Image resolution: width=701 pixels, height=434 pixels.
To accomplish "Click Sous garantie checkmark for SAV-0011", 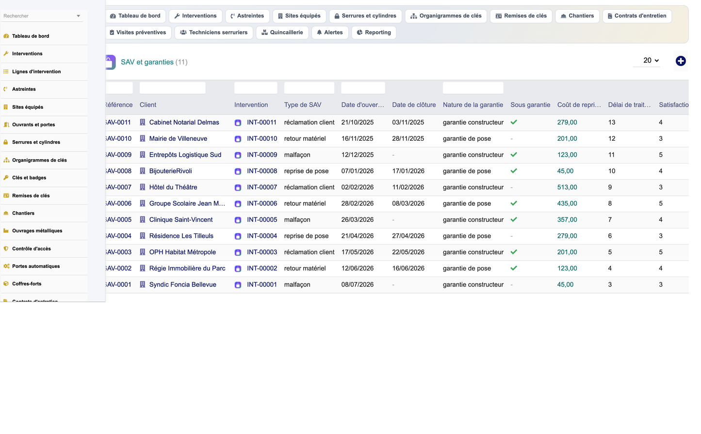I will [514, 122].
